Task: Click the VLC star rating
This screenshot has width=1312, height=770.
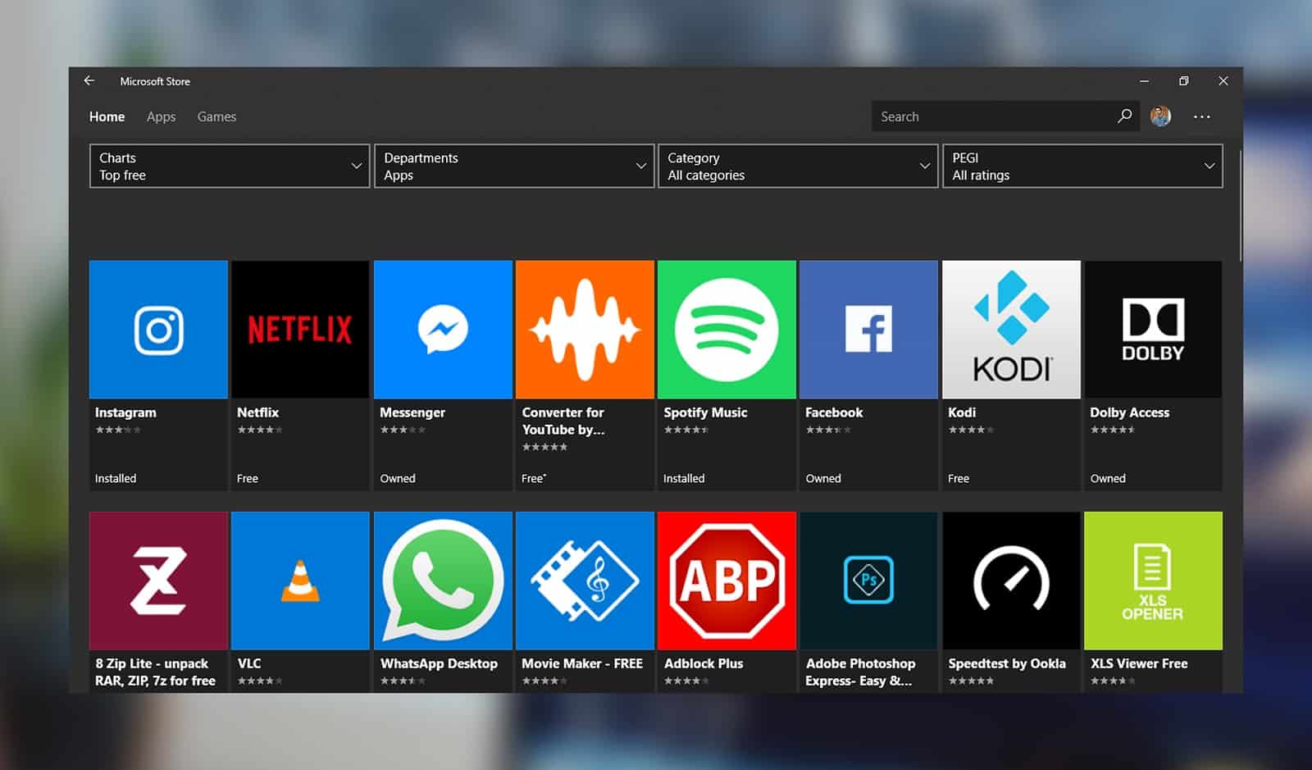Action: (x=260, y=681)
